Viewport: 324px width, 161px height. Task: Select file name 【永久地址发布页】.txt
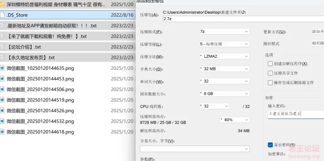31,58
